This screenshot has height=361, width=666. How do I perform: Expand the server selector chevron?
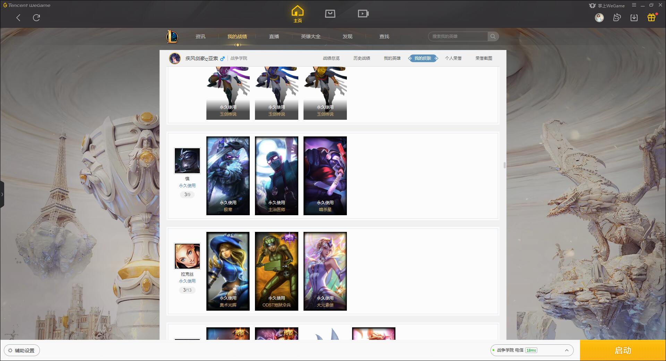567,350
